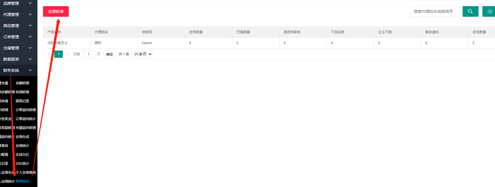This screenshot has height=187, width=495.
Task: Open 提现记录 in the sidebar
Action: [x=22, y=101]
